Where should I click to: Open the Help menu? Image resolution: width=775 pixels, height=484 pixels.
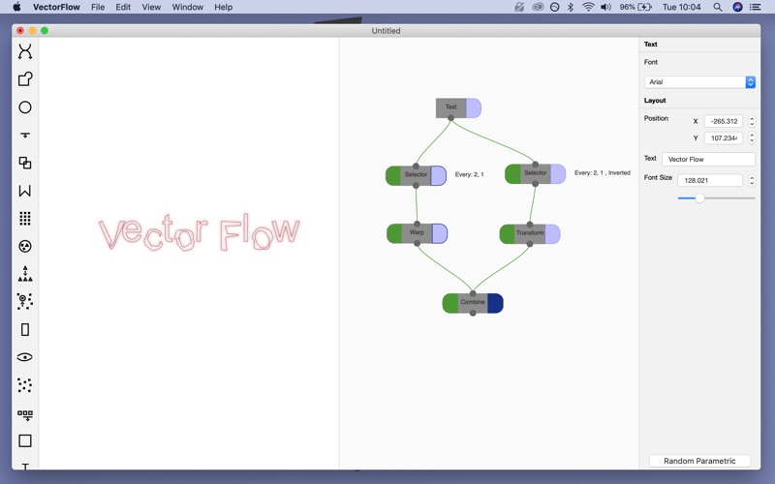[224, 7]
